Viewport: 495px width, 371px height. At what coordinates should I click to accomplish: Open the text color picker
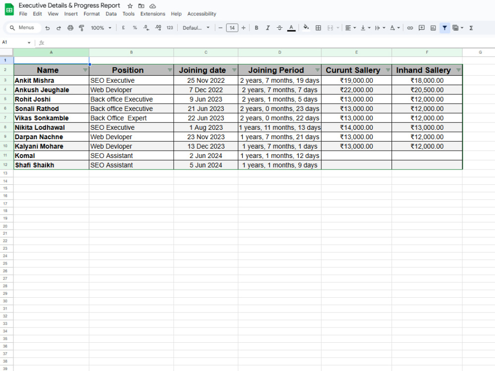[292, 28]
